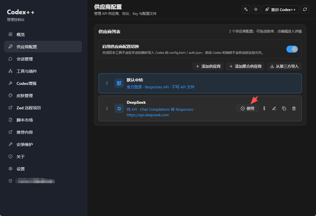
Task: Toggle 启用供应商配置切换 switch
Action: [292, 49]
